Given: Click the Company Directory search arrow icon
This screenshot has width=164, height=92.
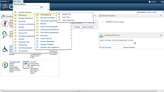Looking at the screenshot, I should pos(135,43).
